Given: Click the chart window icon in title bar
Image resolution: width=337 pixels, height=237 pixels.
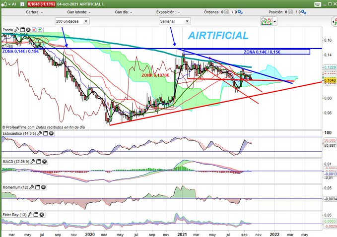Looking at the screenshot, I should [3, 4].
